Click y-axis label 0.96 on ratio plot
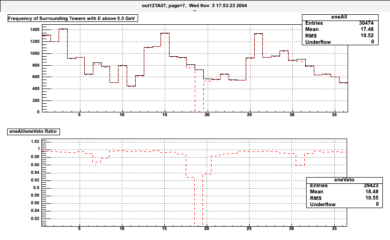390x240 pixels. point(35,165)
